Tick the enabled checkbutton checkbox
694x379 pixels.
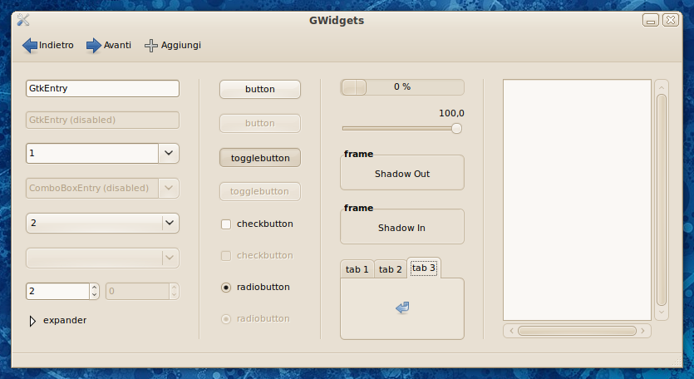pos(226,224)
